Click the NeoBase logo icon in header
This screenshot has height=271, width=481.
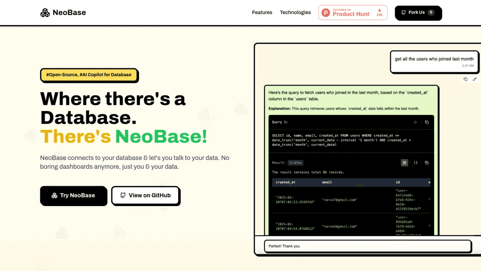click(x=45, y=13)
